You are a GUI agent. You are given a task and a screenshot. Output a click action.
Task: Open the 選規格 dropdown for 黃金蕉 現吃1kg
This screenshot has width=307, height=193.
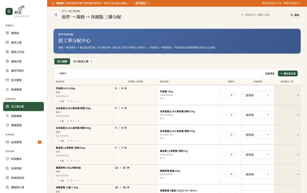click(258, 155)
